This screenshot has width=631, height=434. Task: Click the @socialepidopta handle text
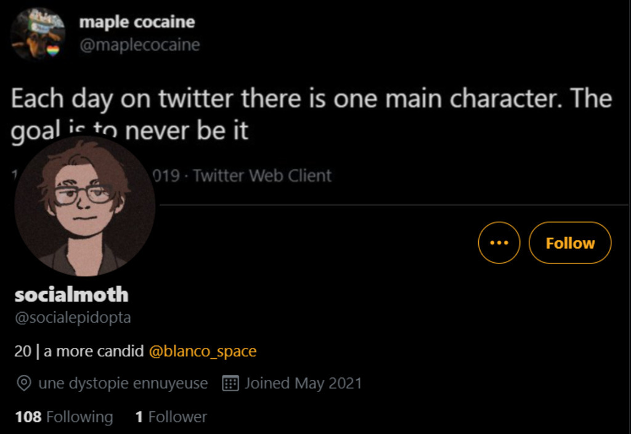click(x=73, y=318)
